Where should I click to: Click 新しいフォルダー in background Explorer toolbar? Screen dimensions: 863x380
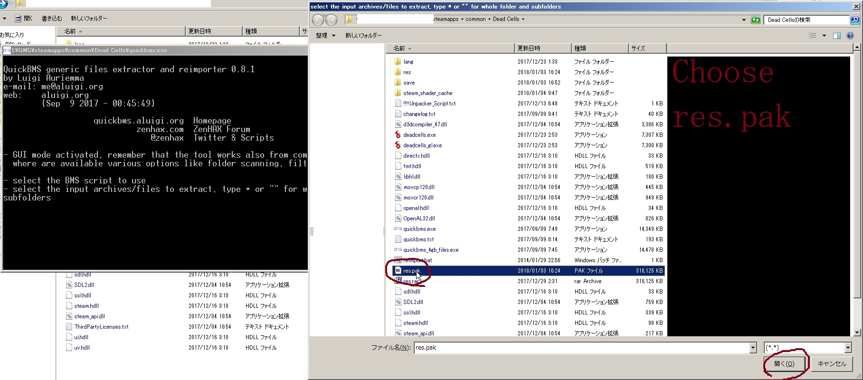[89, 19]
